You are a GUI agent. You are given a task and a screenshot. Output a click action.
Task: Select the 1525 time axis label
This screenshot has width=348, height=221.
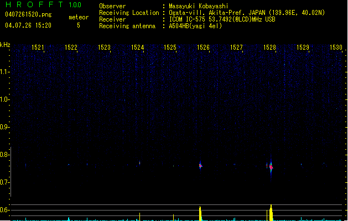coord(170,48)
